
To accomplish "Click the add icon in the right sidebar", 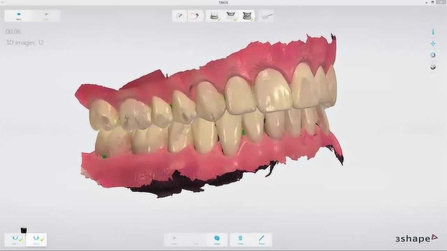I will [x=433, y=43].
